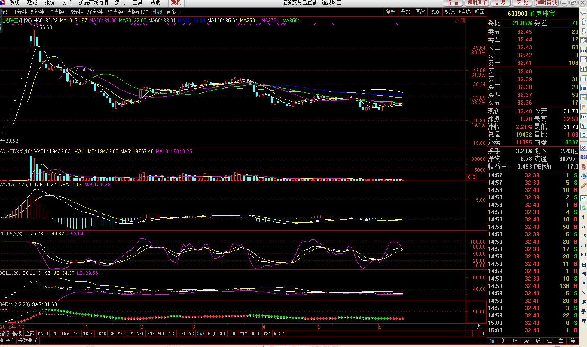Click the F10 button above chart
Viewport: 587px width, 347px height.
[x=435, y=12]
